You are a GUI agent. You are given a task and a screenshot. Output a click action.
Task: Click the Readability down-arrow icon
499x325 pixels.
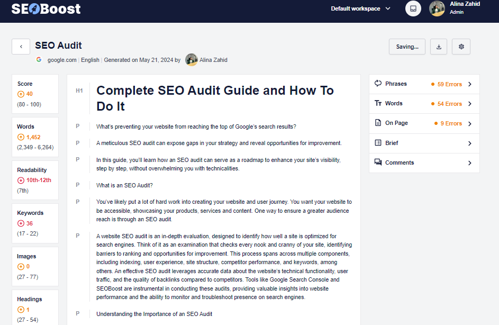(x=21, y=180)
